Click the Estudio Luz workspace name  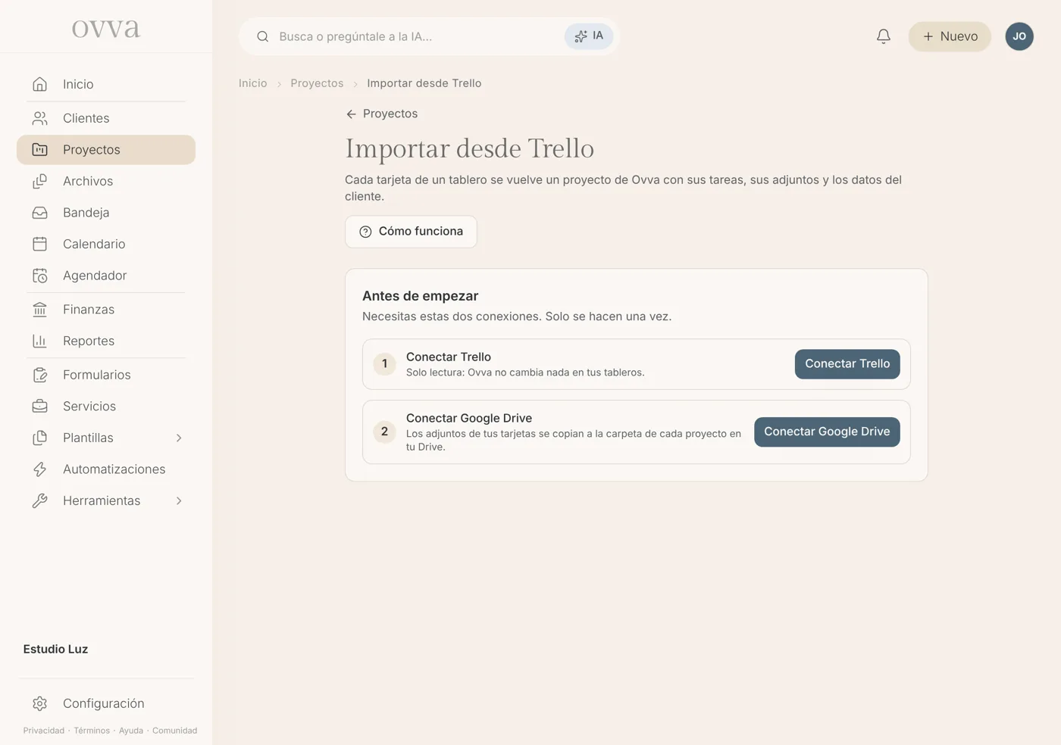point(55,650)
